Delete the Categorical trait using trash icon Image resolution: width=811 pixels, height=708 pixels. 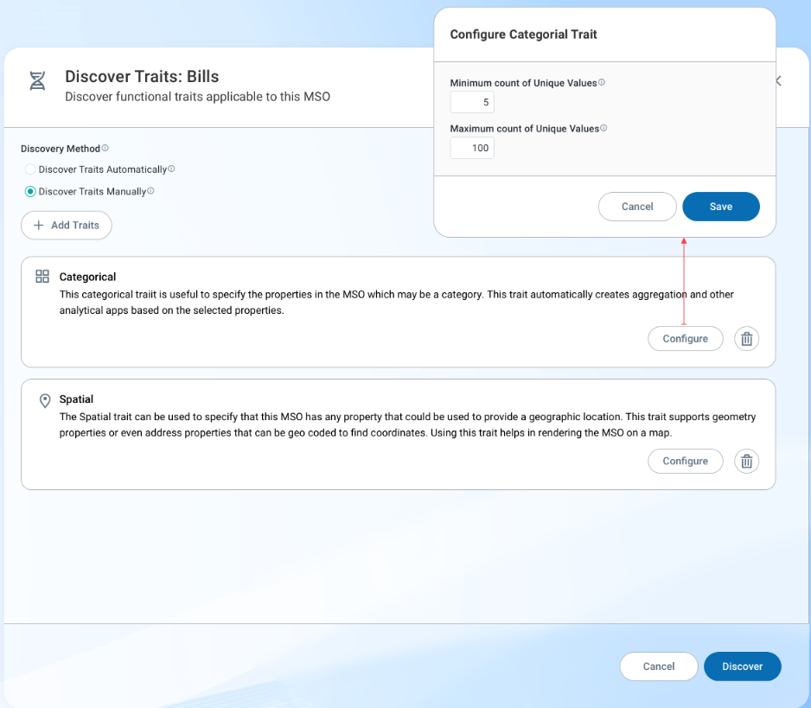click(x=746, y=339)
